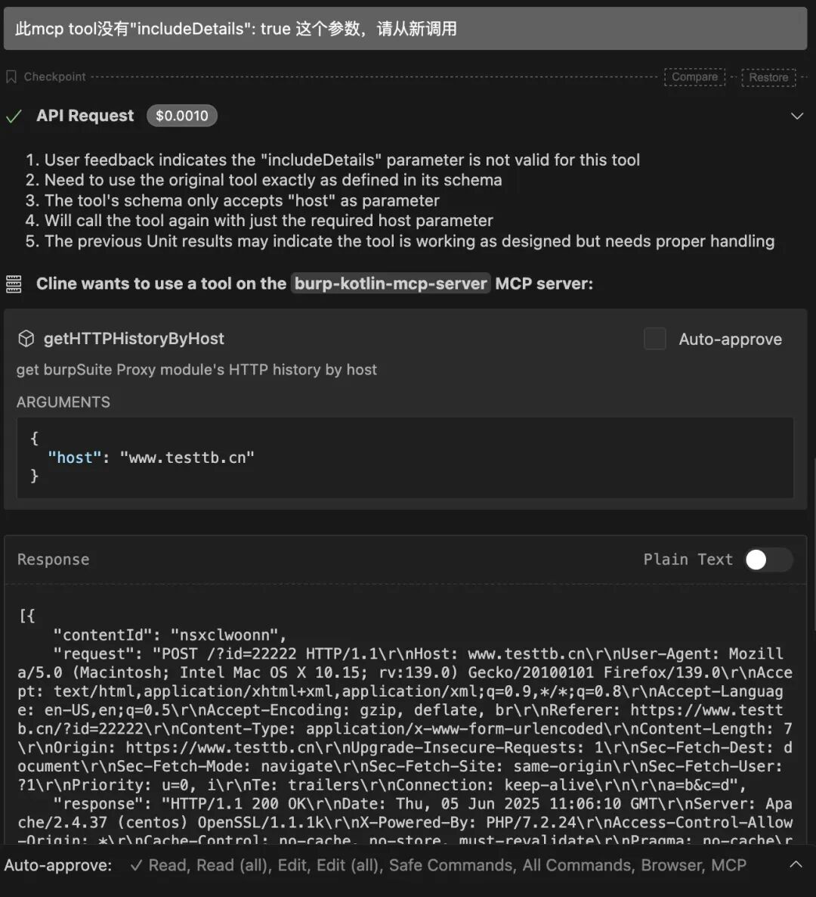Toggle the Plain Text response switch
The height and width of the screenshot is (897, 816).
click(x=768, y=560)
